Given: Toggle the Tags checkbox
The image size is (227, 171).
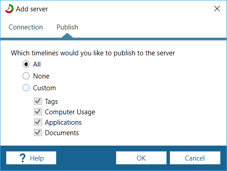Looking at the screenshot, I should coord(38,101).
